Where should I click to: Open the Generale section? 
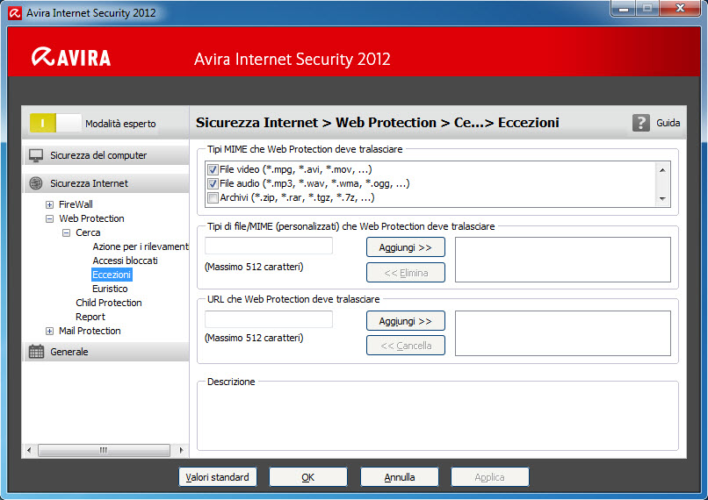[106, 352]
